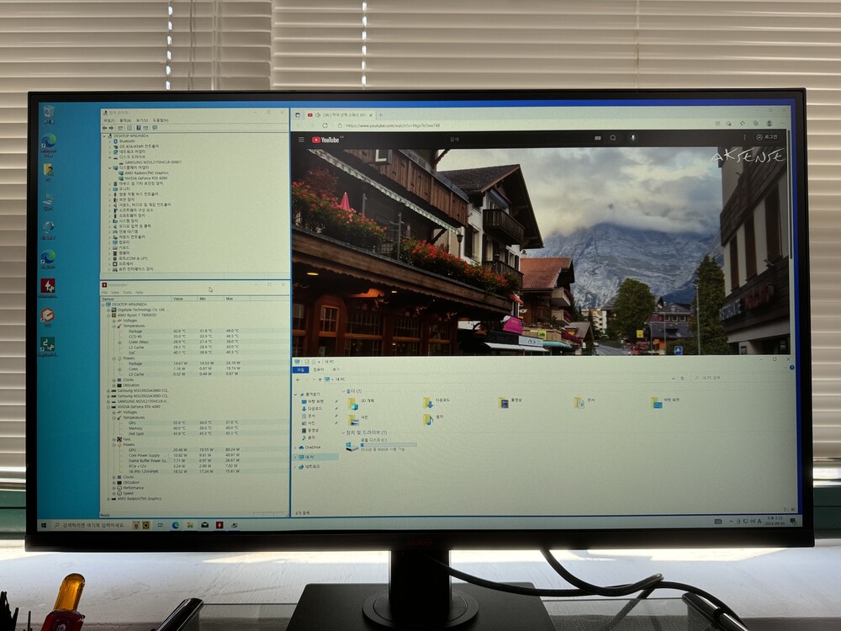Image resolution: width=841 pixels, height=631 pixels.
Task: Open the Recycle Bin desktop icon
Action: [x=48, y=112]
